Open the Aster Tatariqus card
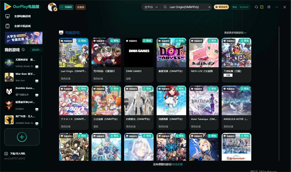 204,108
